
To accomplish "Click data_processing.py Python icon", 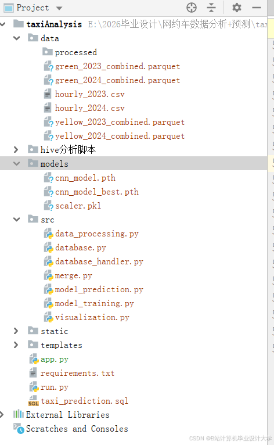I will pyautogui.click(x=49, y=234).
